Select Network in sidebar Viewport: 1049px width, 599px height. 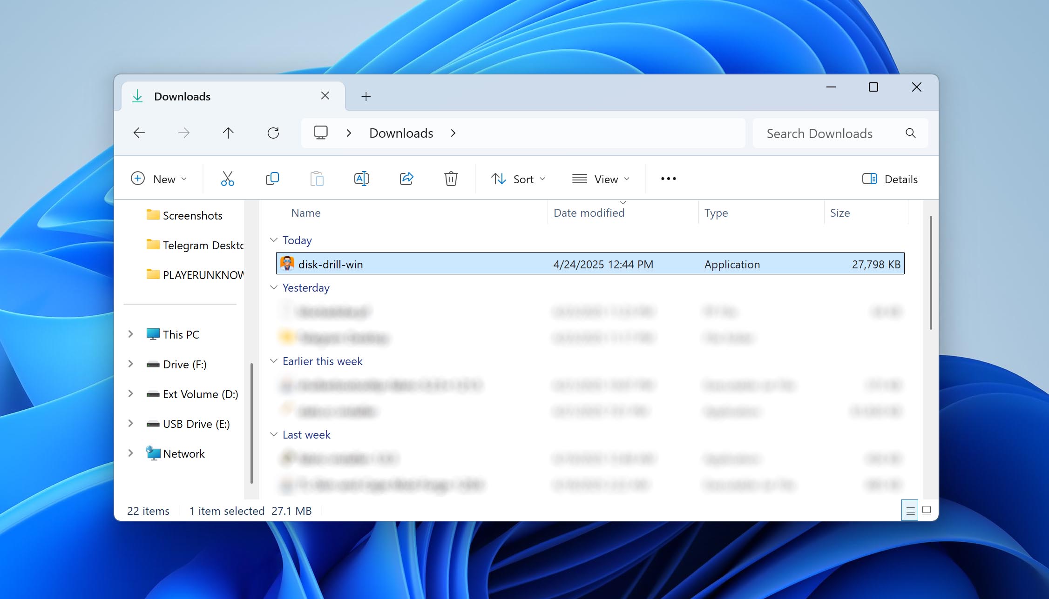175,453
